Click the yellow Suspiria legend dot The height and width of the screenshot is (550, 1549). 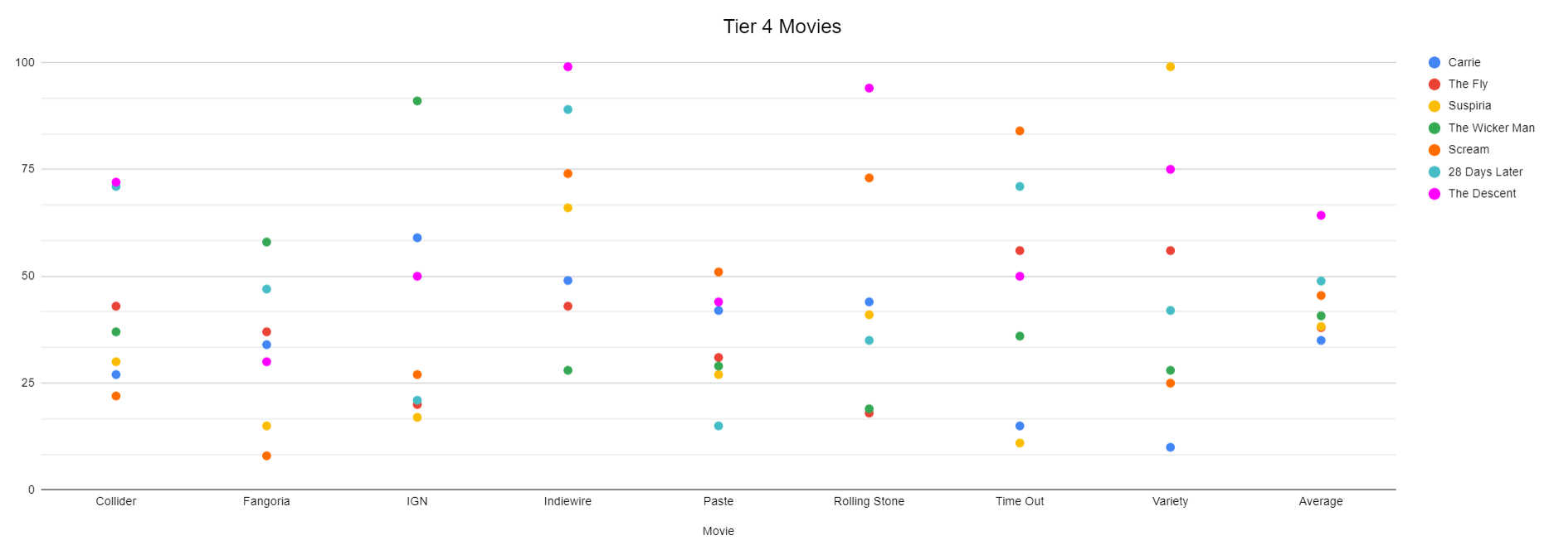1434,106
